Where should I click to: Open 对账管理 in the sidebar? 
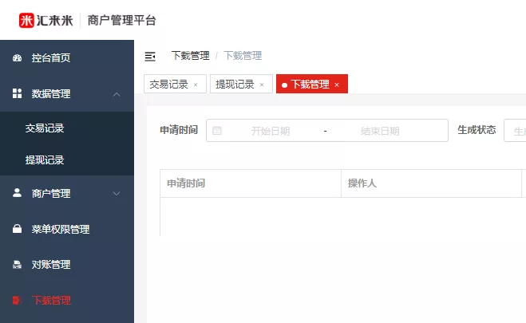[x=51, y=265]
